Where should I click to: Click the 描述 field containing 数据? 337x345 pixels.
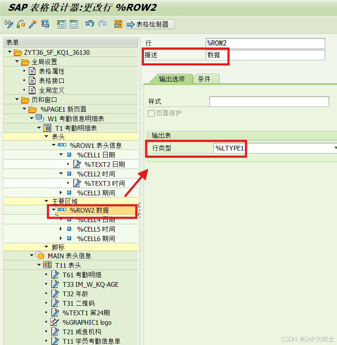click(265, 55)
